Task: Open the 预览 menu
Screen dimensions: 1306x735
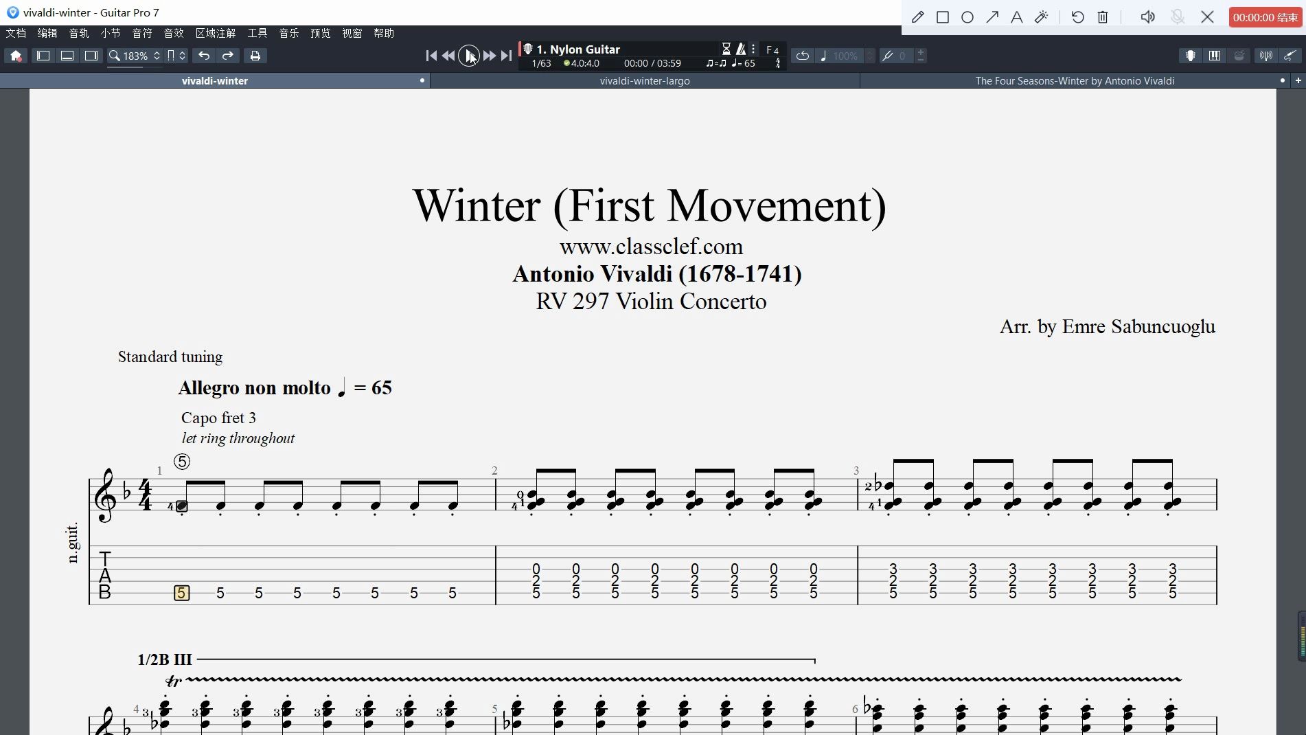Action: [x=321, y=33]
